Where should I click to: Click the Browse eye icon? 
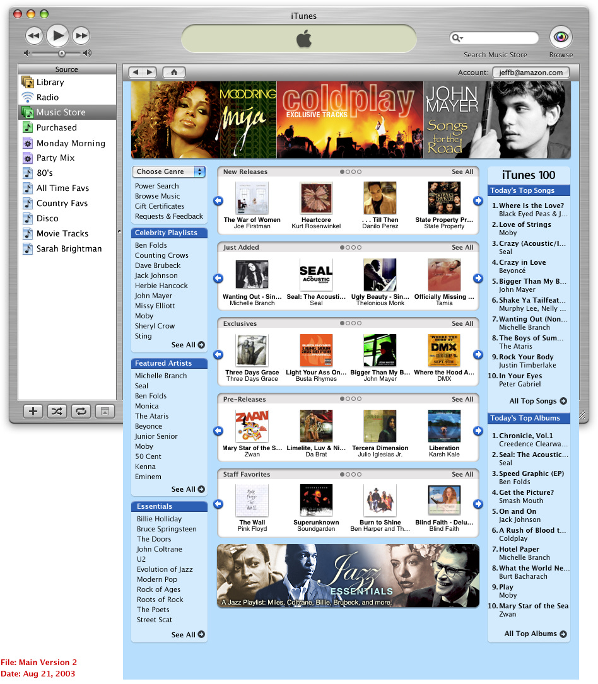point(561,37)
